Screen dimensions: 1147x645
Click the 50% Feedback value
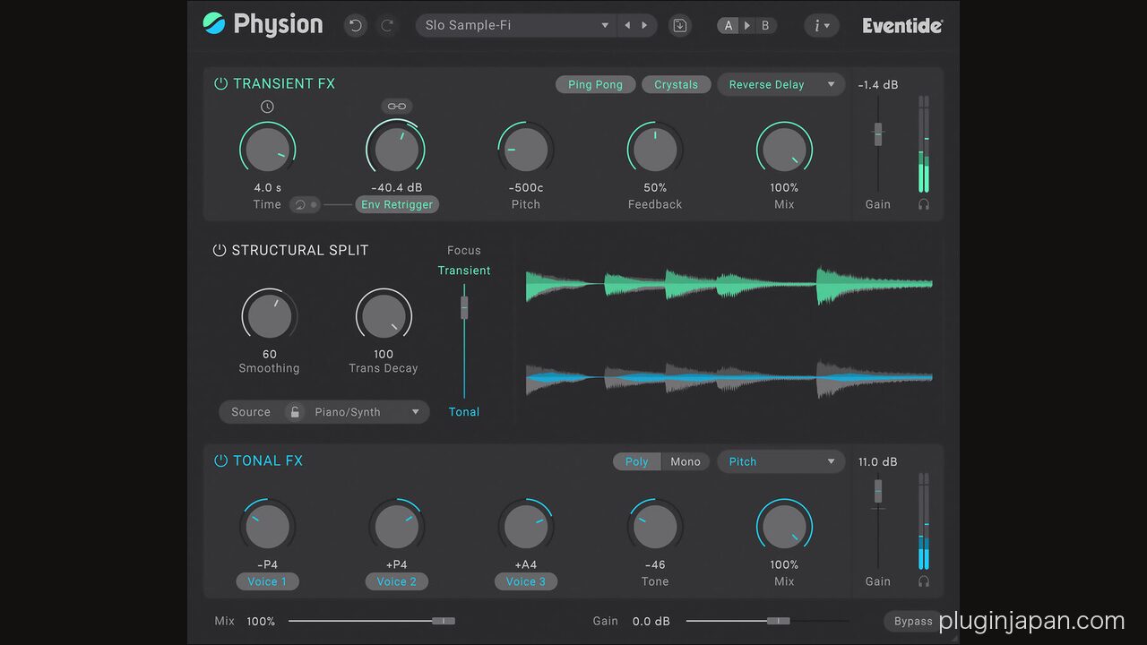[x=655, y=188]
